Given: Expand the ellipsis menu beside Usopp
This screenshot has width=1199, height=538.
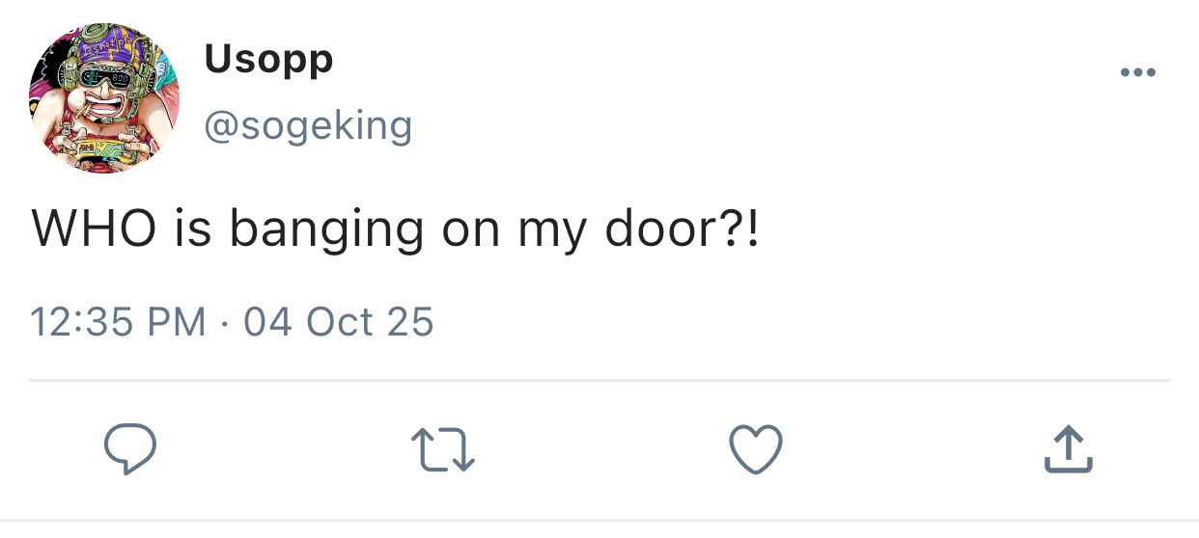Looking at the screenshot, I should tap(1136, 73).
